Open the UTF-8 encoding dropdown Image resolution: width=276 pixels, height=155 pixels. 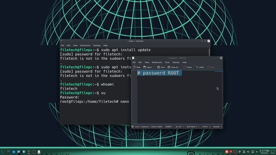coord(206,127)
